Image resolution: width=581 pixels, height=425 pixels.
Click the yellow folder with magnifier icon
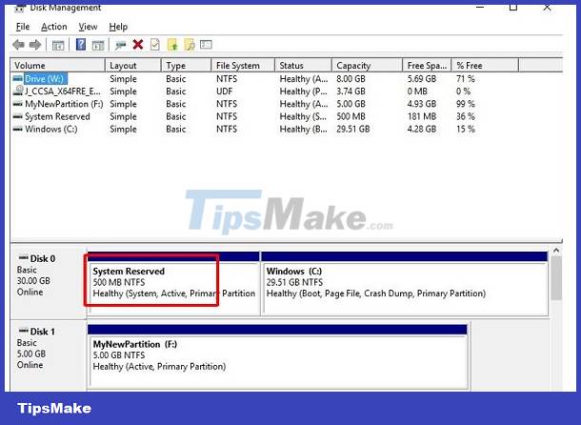point(190,45)
